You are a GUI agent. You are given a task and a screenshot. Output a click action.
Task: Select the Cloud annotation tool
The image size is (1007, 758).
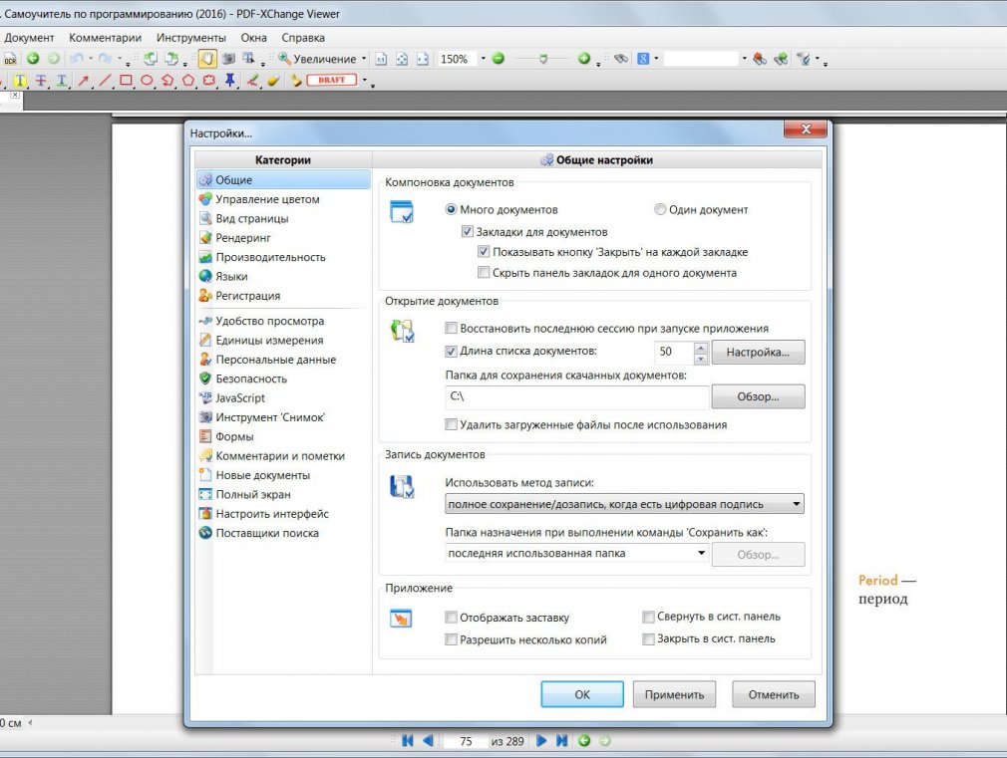208,81
